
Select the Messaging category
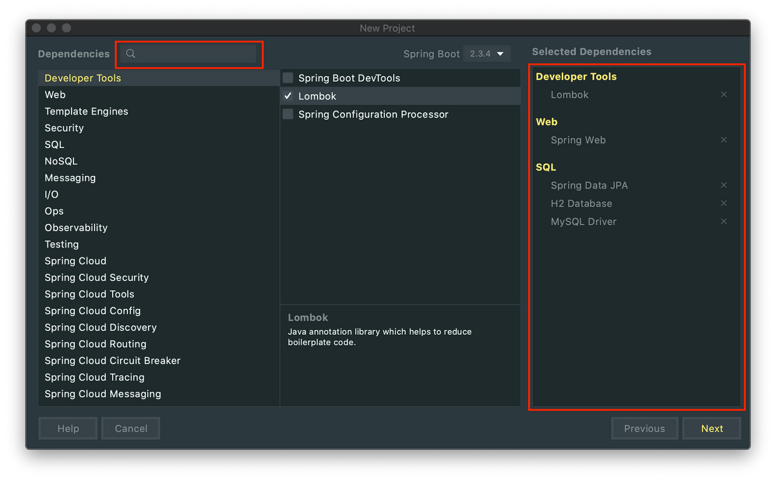(x=159, y=178)
